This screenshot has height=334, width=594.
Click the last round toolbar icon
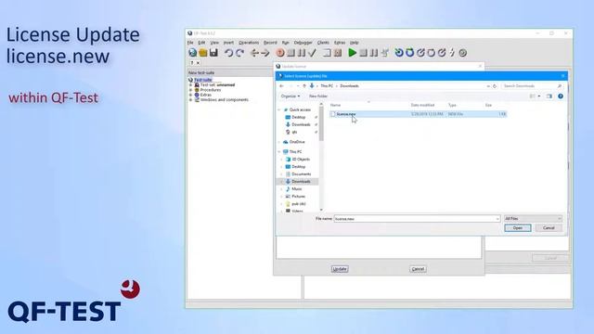tap(462, 53)
